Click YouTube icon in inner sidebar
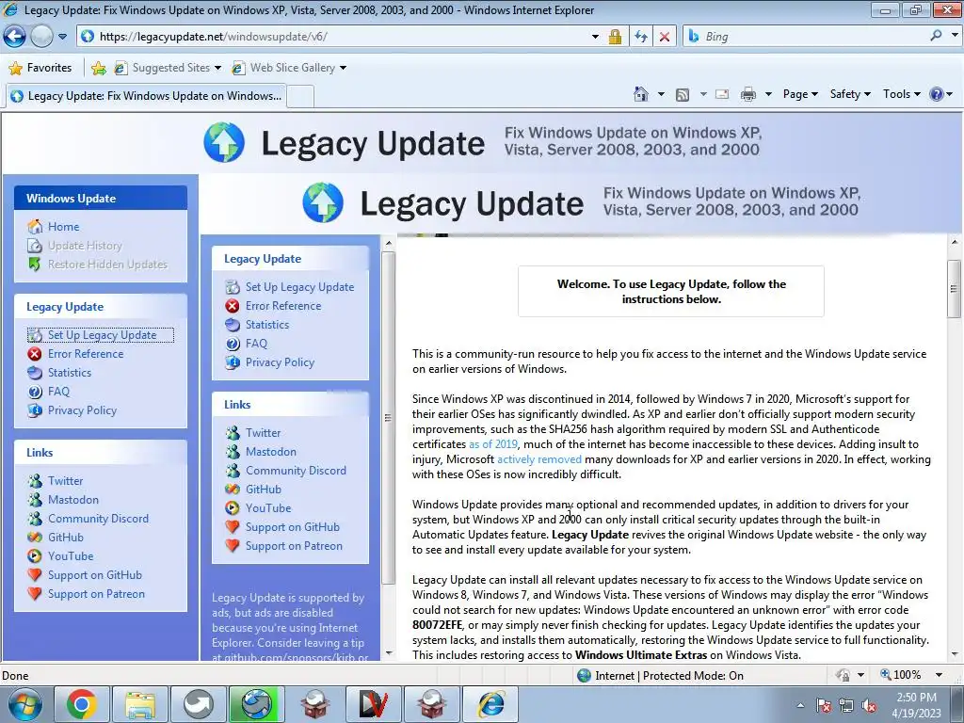This screenshot has width=964, height=723. [x=233, y=507]
